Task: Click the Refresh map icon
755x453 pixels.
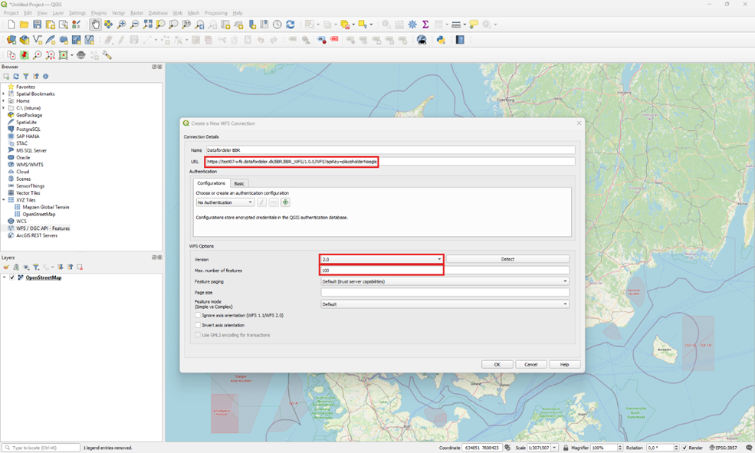Action: point(290,25)
